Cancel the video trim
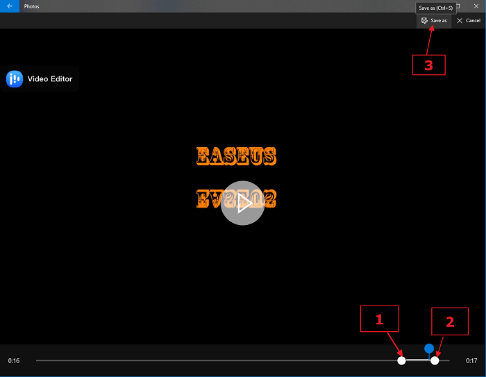The image size is (486, 377). [469, 21]
